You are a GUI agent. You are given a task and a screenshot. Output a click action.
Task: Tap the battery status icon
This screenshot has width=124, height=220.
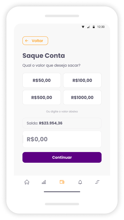tap(94, 27)
